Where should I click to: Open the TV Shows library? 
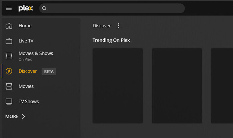(x=29, y=102)
